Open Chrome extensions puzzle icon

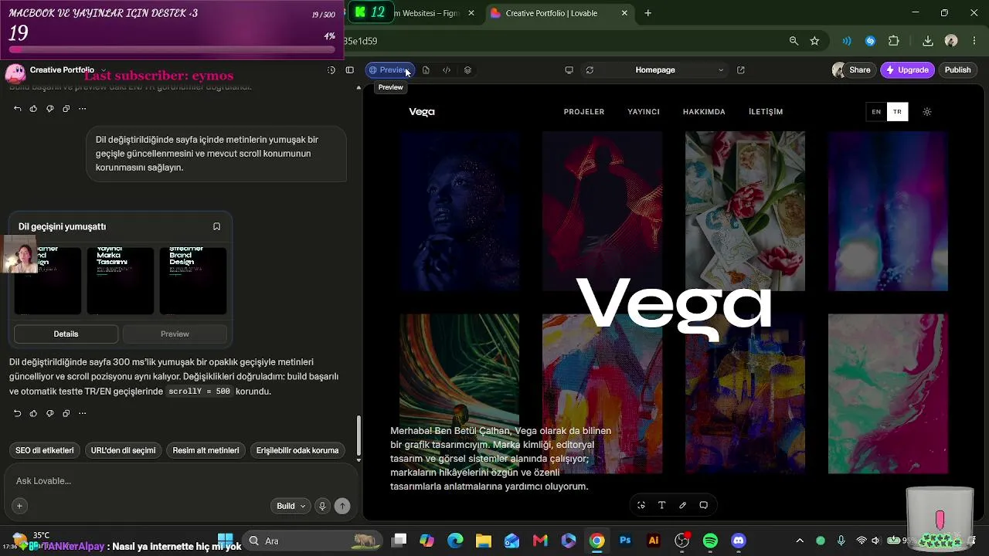coord(894,41)
